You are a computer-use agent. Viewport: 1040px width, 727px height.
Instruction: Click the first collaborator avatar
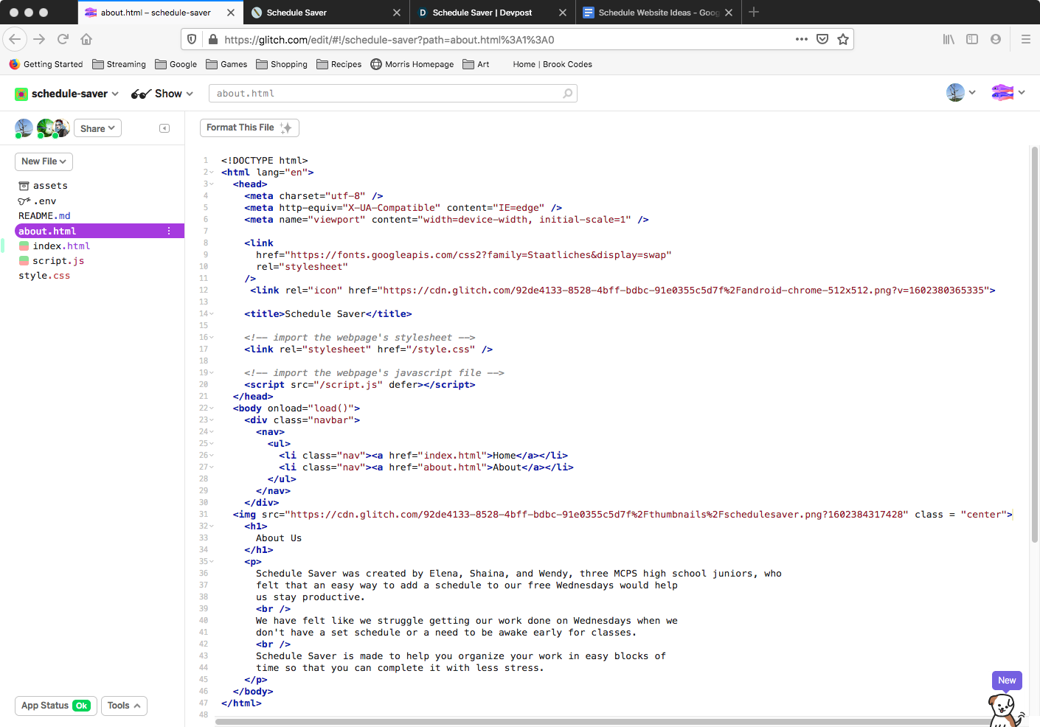pyautogui.click(x=24, y=128)
